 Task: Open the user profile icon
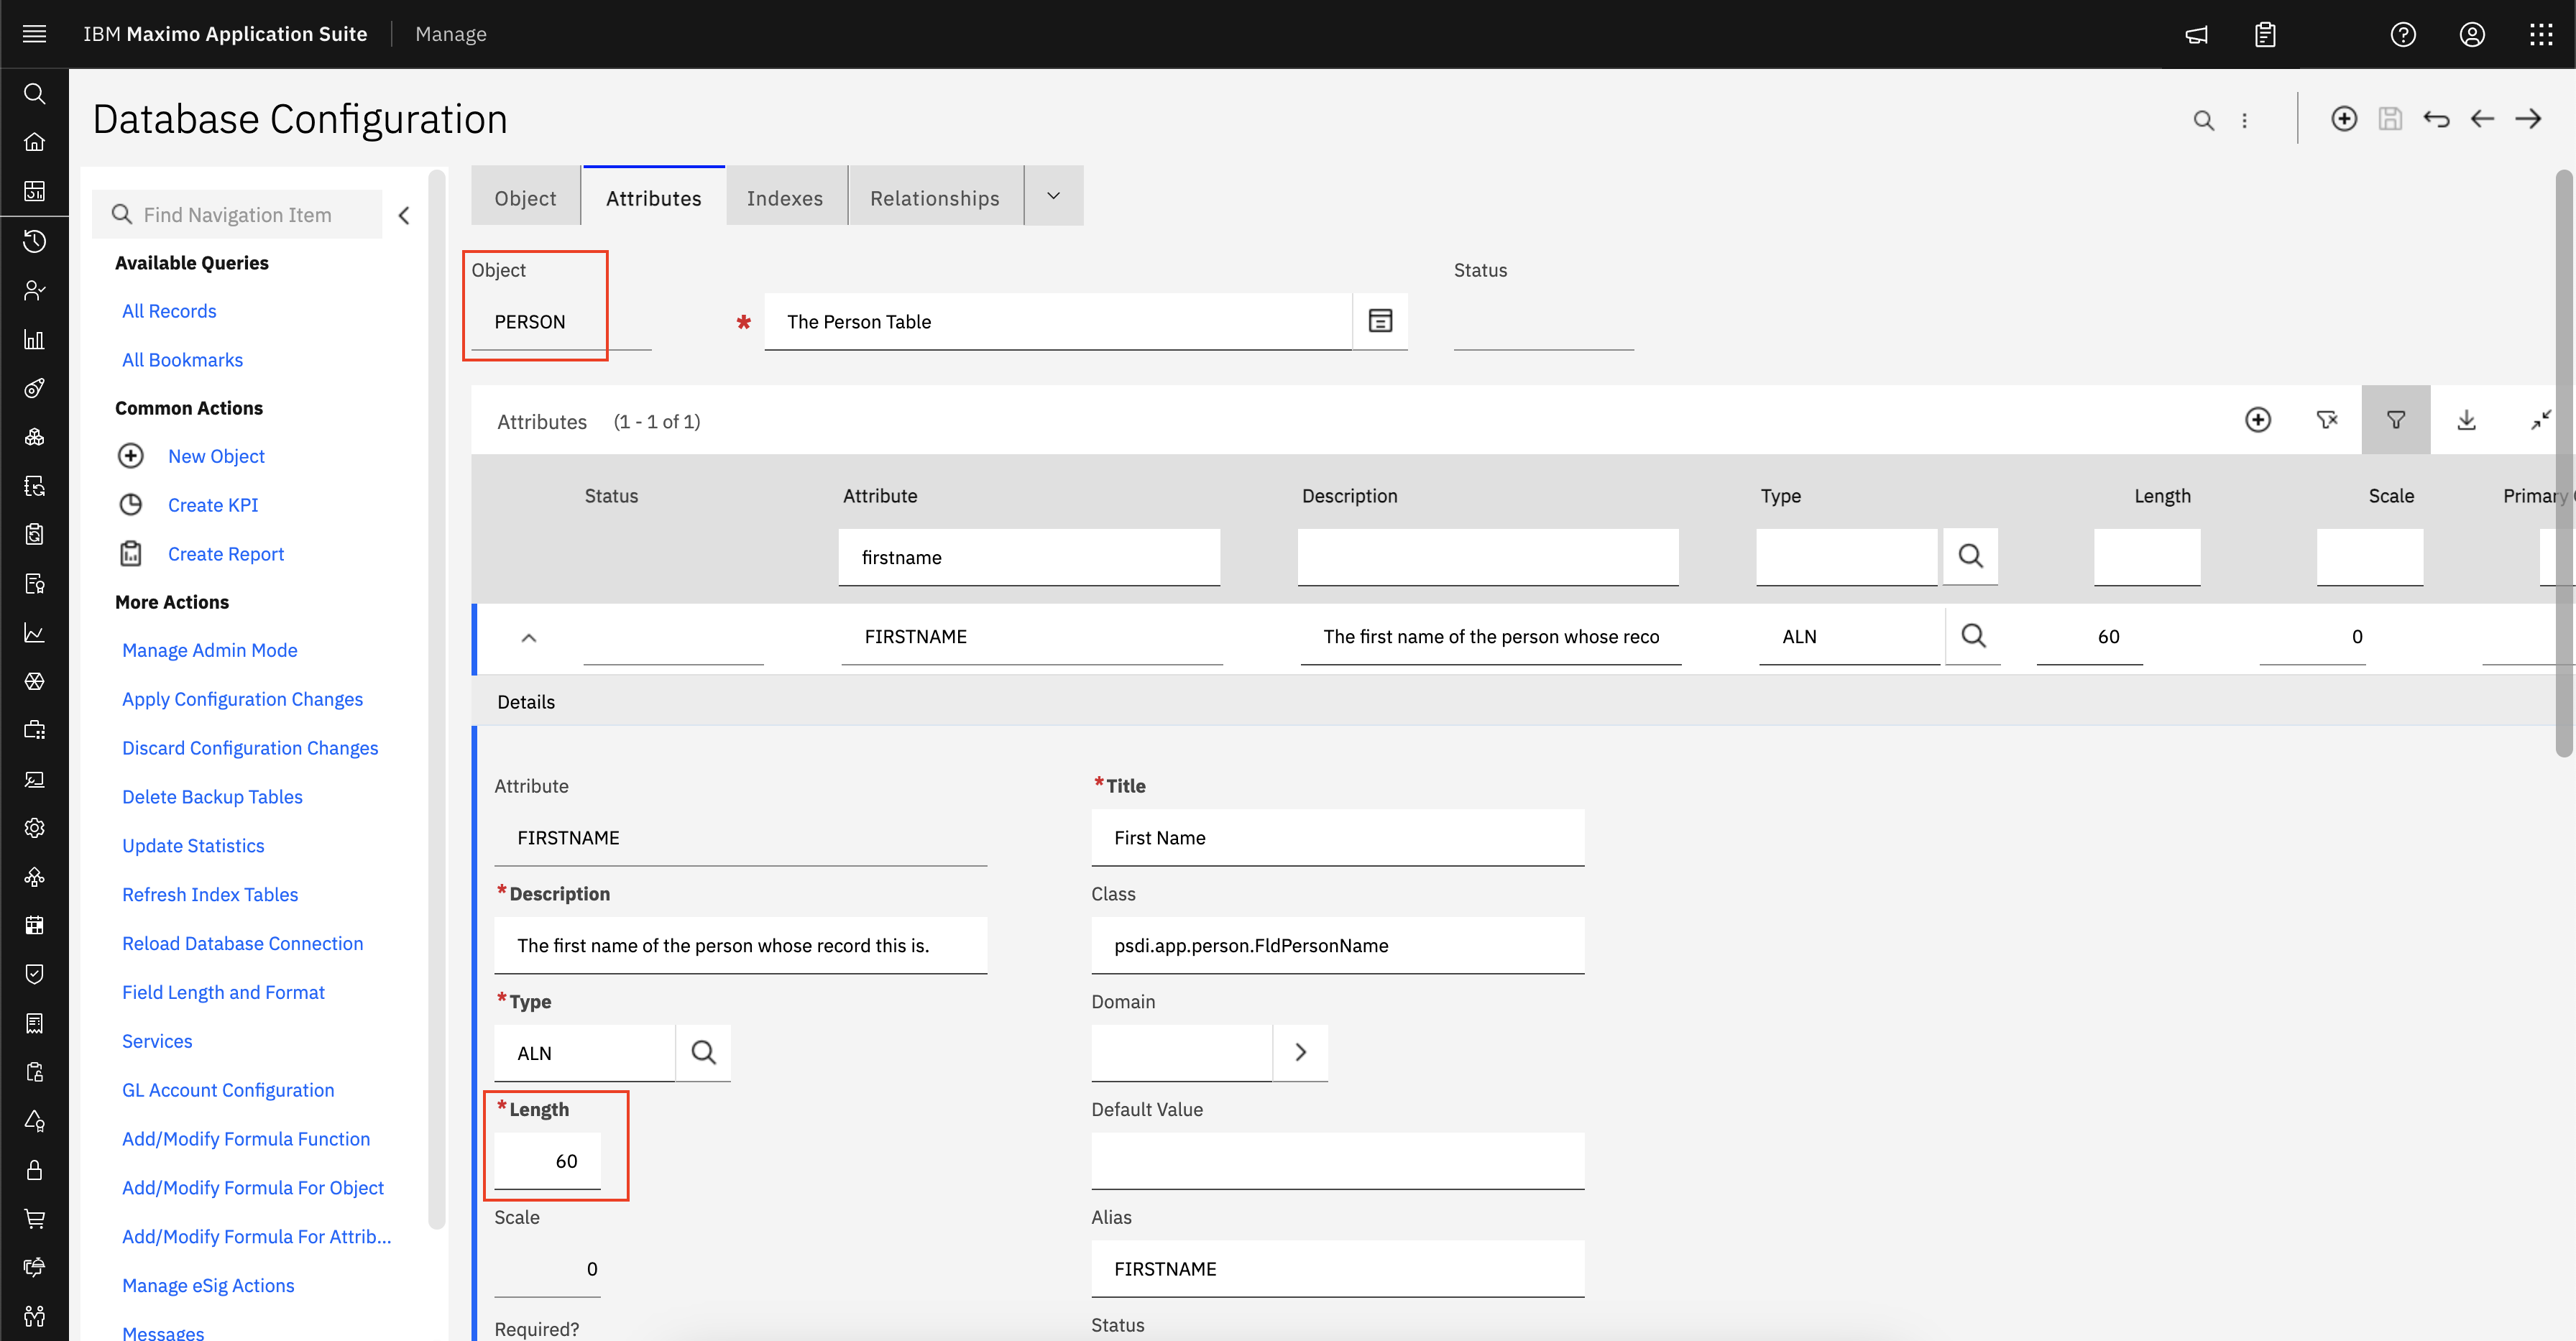[2472, 35]
